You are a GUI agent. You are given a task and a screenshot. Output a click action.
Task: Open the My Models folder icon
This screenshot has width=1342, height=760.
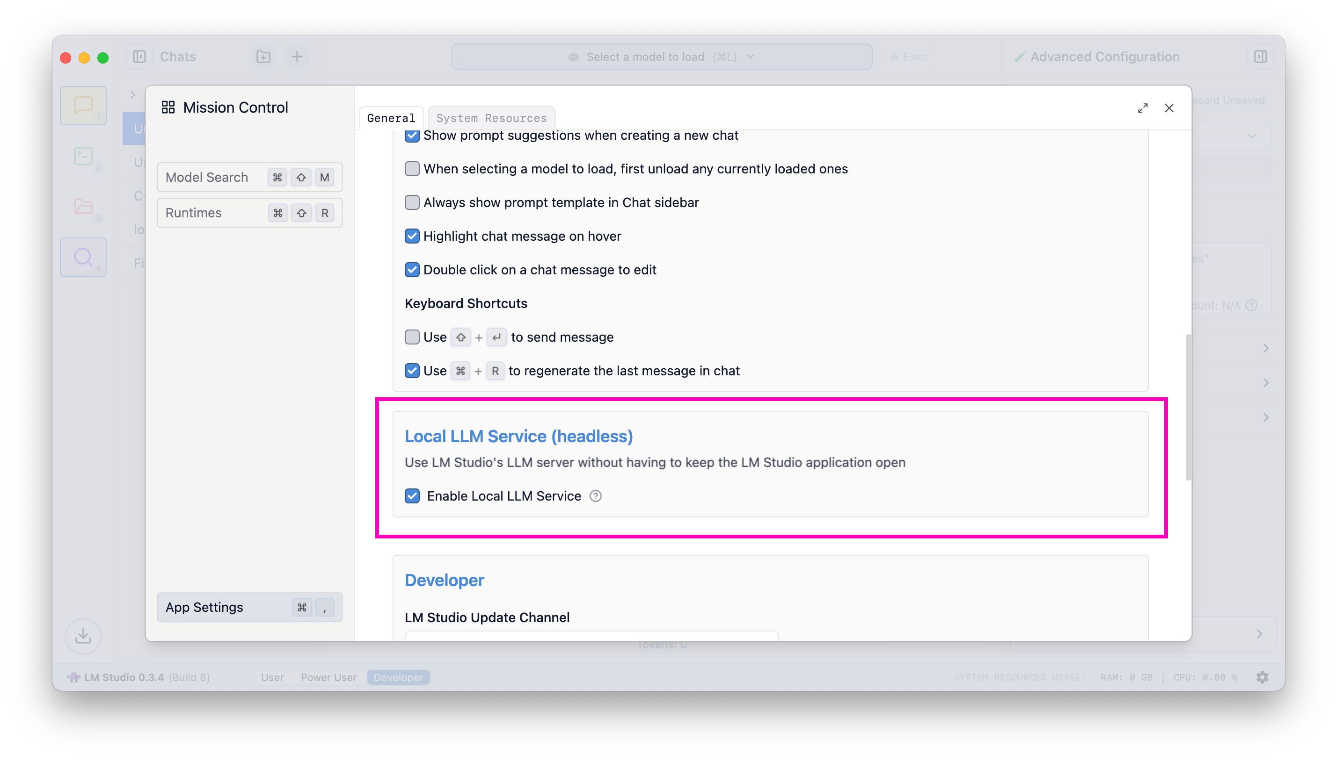(83, 206)
